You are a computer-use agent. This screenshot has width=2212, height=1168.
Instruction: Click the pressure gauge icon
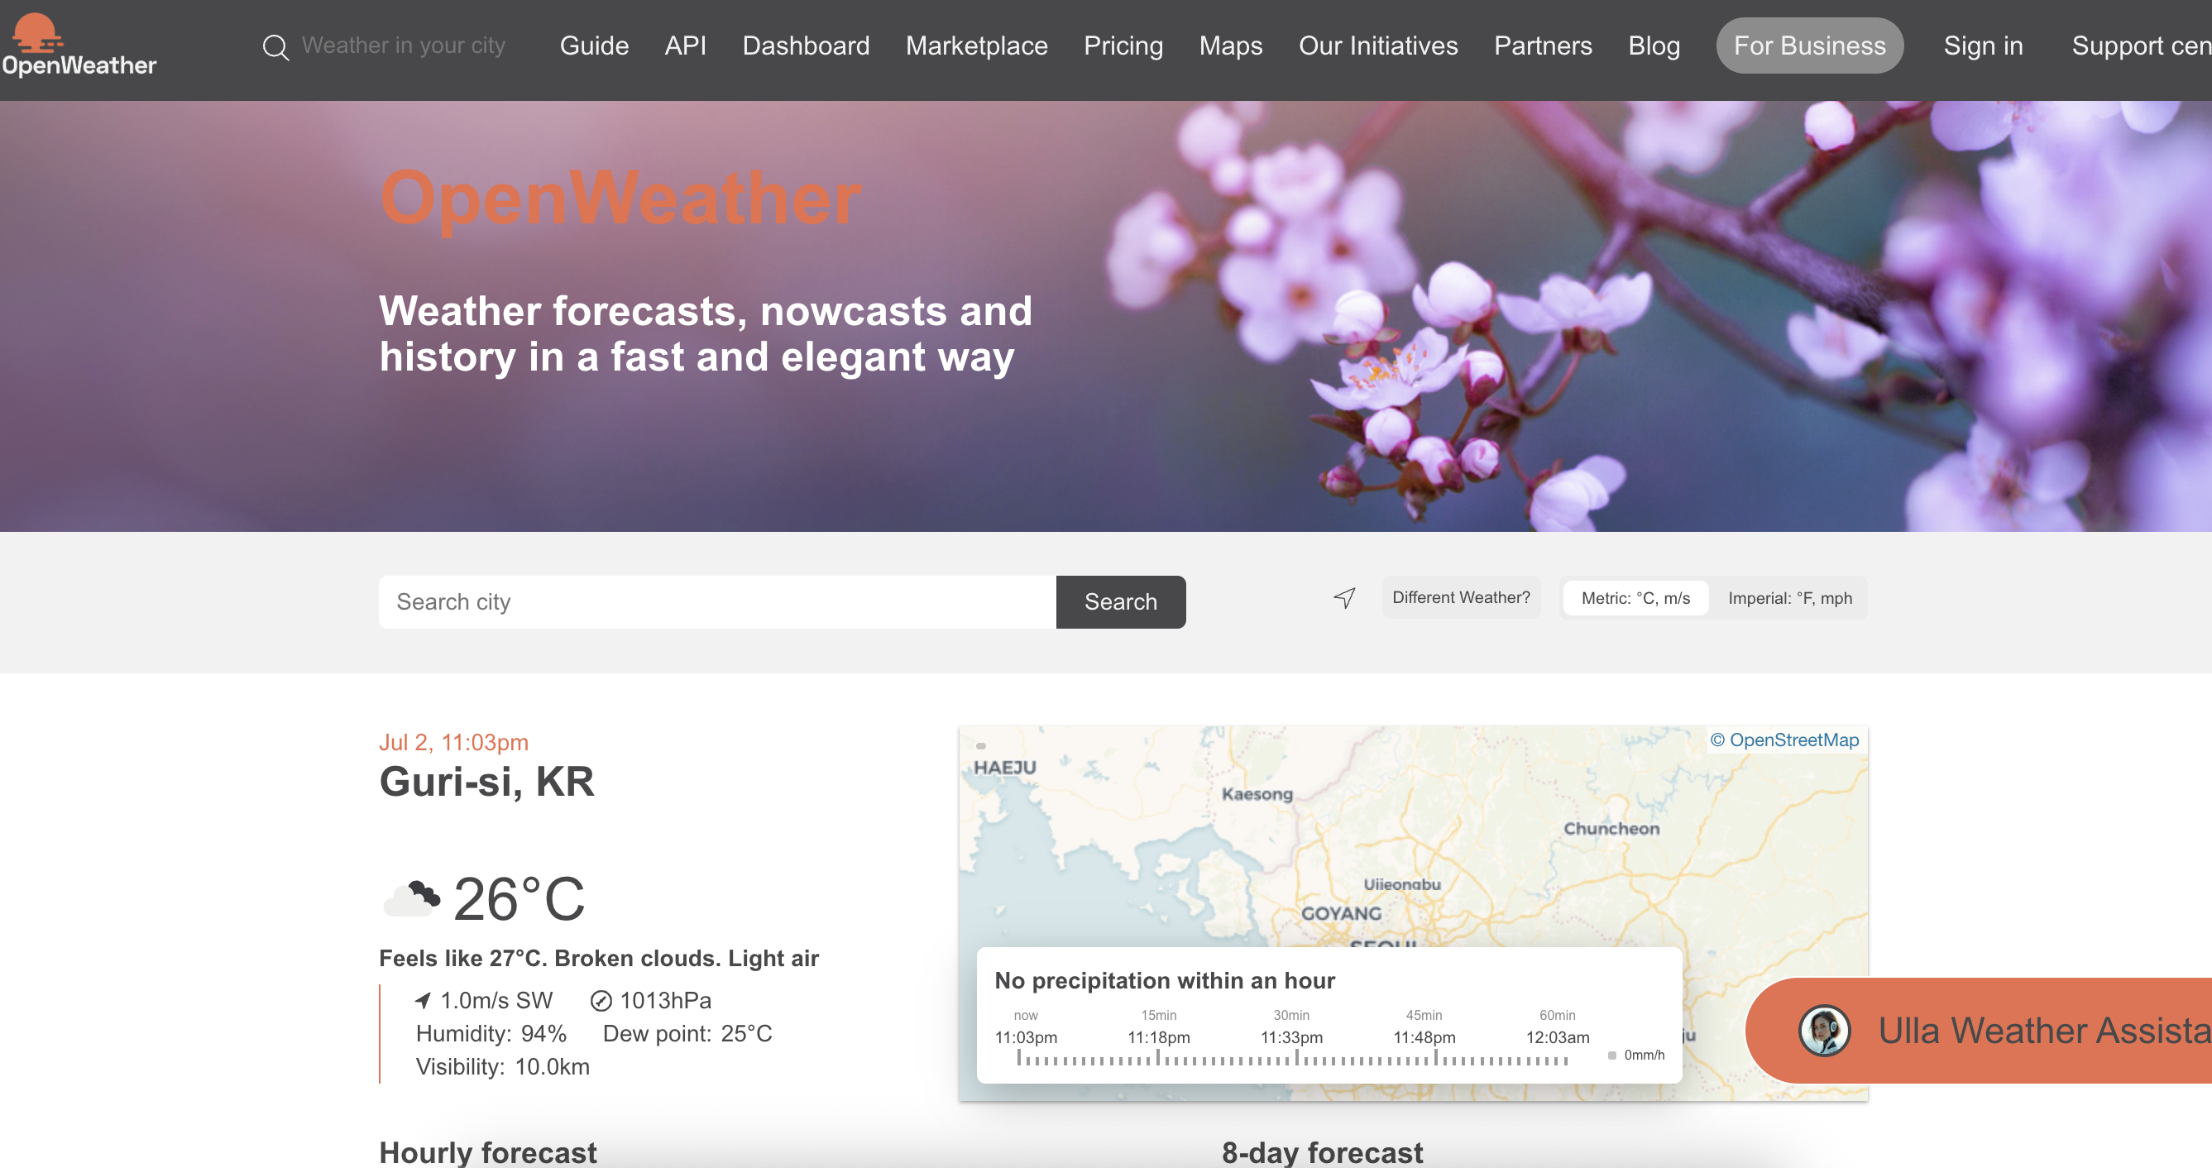[x=601, y=1001]
